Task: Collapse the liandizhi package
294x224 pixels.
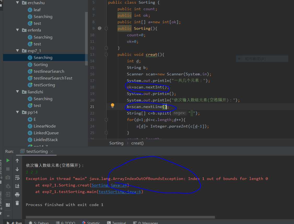Action: click(18, 92)
